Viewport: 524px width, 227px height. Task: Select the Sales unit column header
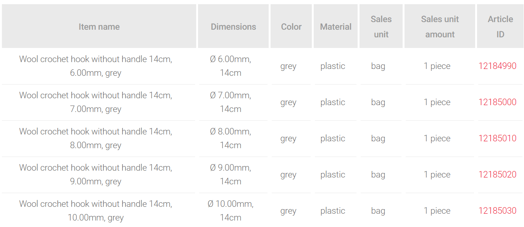(381, 27)
